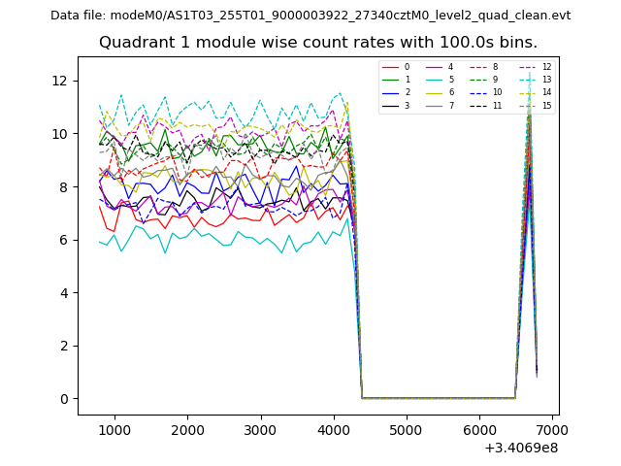621x466 pixels.
Task: Click the green solid legend line for module 1
Action: [x=389, y=80]
